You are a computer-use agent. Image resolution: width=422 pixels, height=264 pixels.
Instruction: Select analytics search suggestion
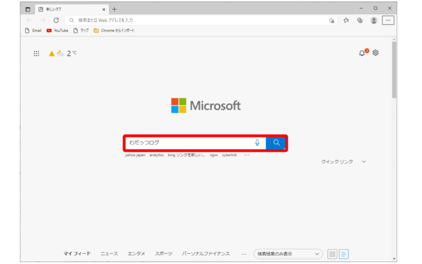157,155
